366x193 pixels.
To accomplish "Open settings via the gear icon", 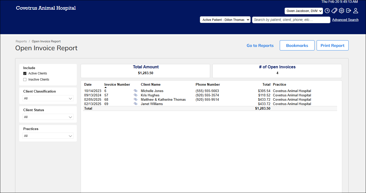I will [341, 11].
